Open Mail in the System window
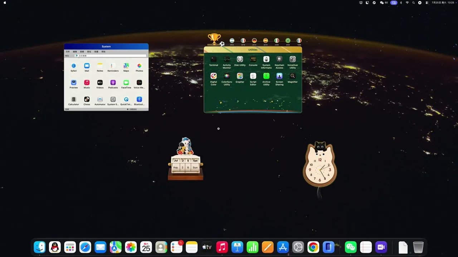Viewport: 458px width, 257px height. (87, 66)
